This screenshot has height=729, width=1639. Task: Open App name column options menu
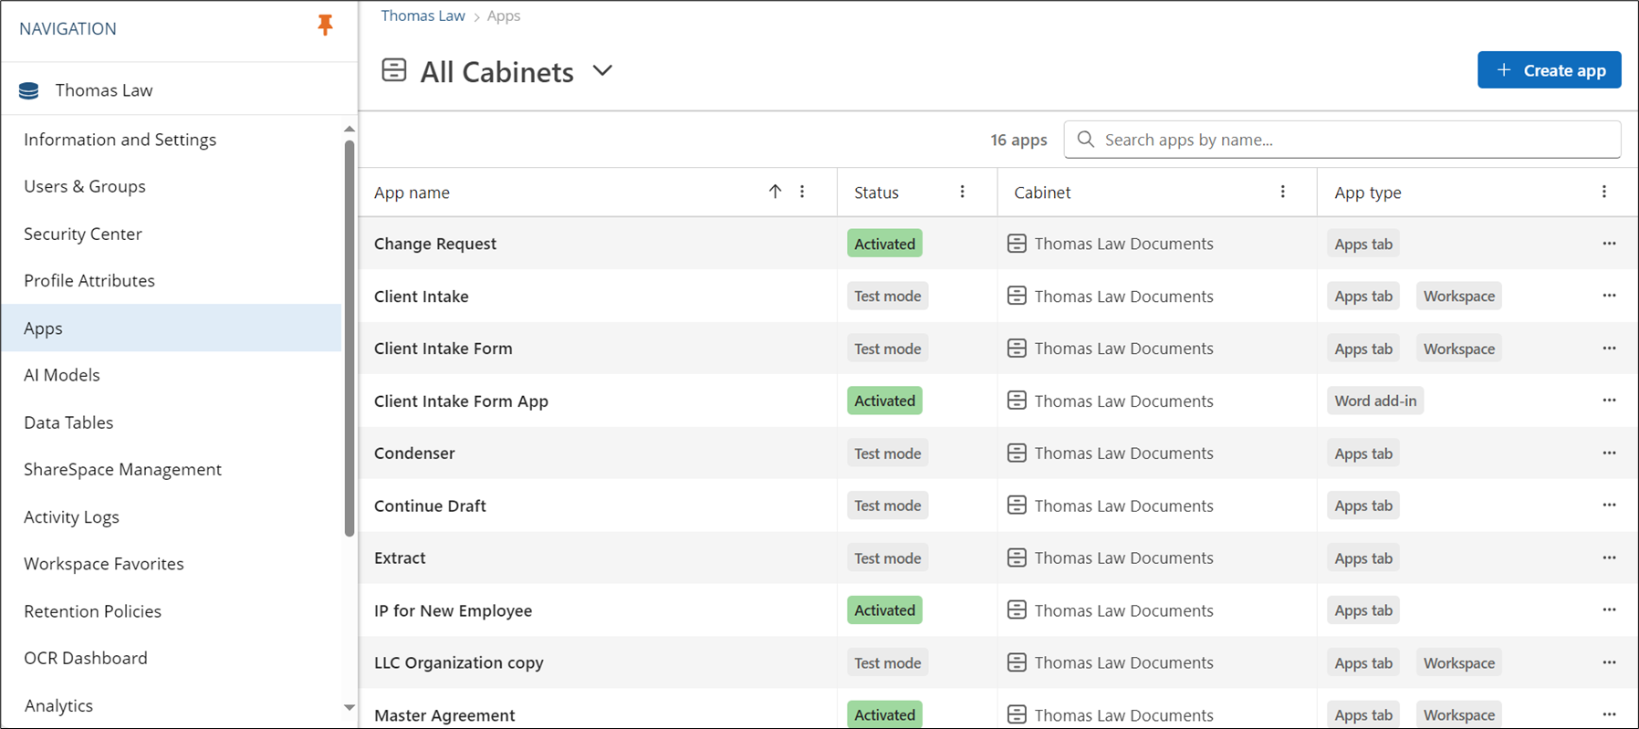pos(802,192)
